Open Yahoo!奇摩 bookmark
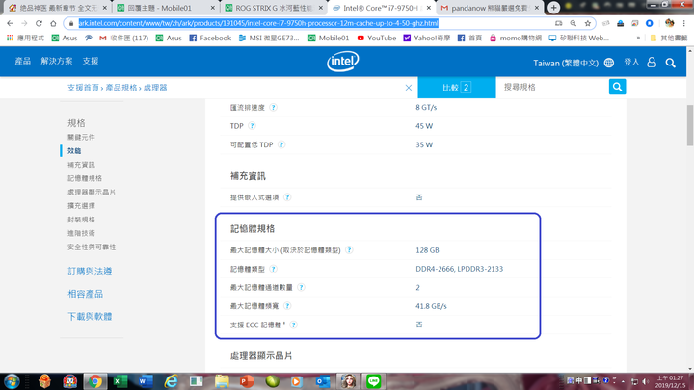The height and width of the screenshot is (390, 694). click(x=427, y=38)
